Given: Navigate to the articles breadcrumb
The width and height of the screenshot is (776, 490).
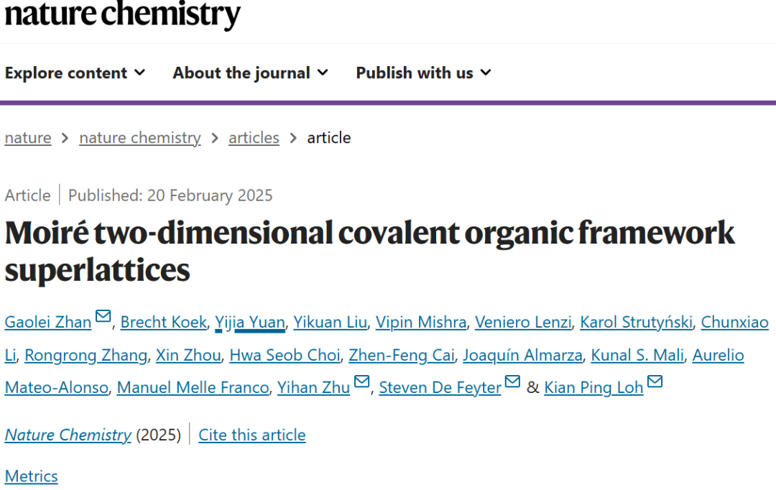Looking at the screenshot, I should point(254,138).
